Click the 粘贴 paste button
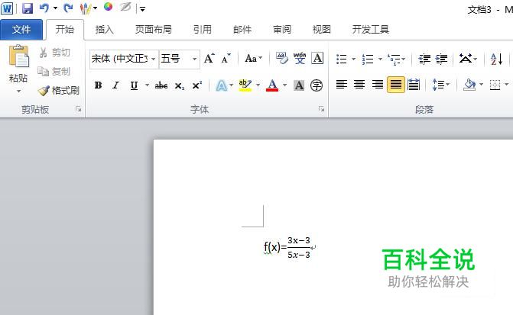This screenshot has height=315, width=513. [18, 63]
